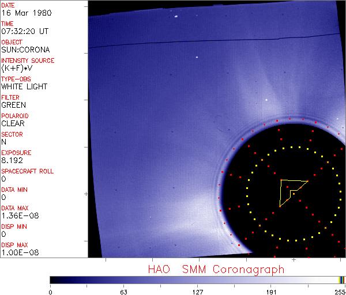346x295 pixels.
Task: Click the DATA MAX value 1.36E-08
Action: pyautogui.click(x=18, y=216)
